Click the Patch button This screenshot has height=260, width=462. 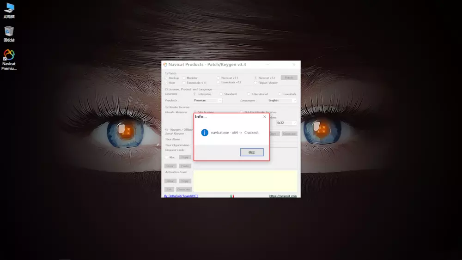click(289, 78)
